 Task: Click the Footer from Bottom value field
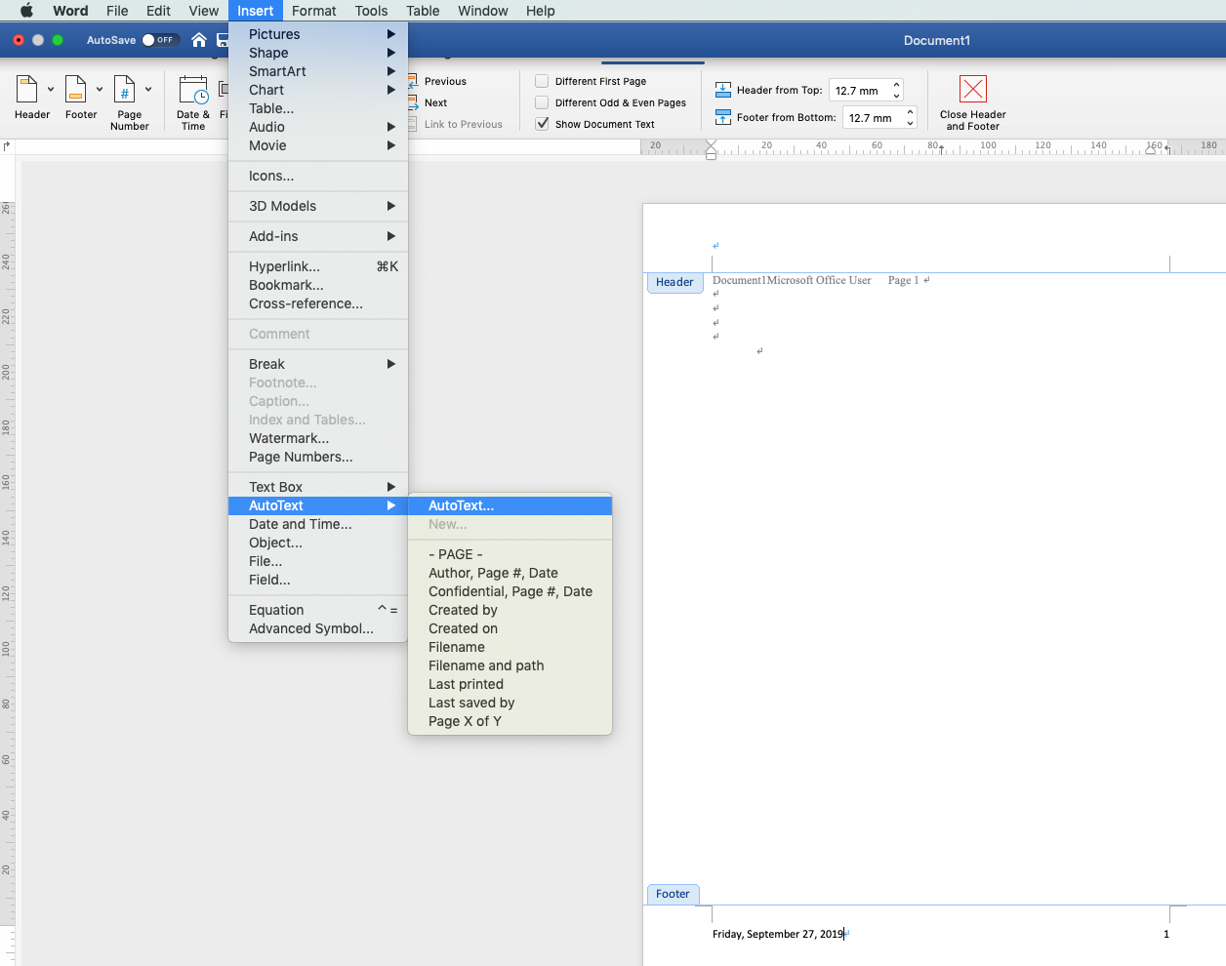[873, 117]
